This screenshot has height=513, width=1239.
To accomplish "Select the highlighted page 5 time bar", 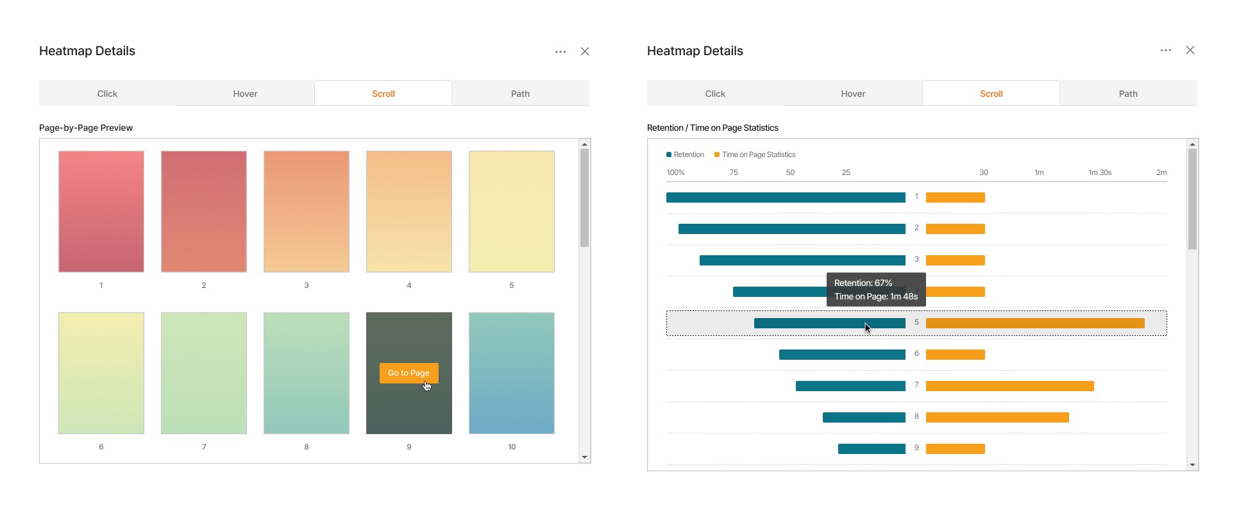I will [1035, 323].
